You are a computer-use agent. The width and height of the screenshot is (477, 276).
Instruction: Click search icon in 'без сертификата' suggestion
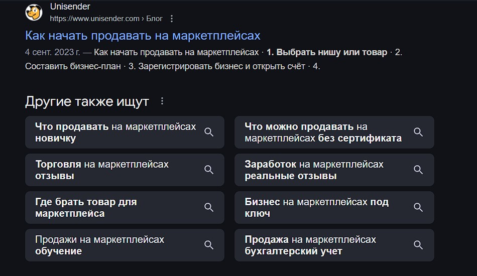tap(418, 132)
